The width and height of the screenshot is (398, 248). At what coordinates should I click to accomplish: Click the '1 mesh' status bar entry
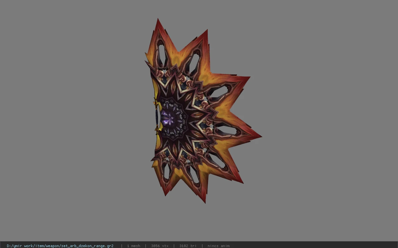click(133, 246)
